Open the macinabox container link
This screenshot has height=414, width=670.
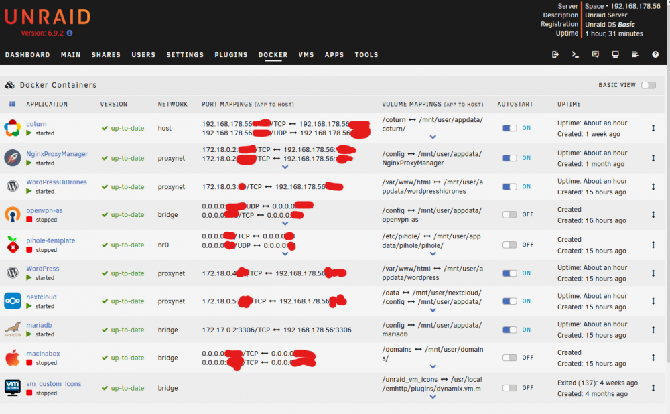(x=43, y=353)
